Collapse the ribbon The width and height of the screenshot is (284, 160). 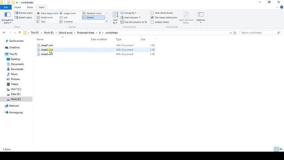point(277,7)
